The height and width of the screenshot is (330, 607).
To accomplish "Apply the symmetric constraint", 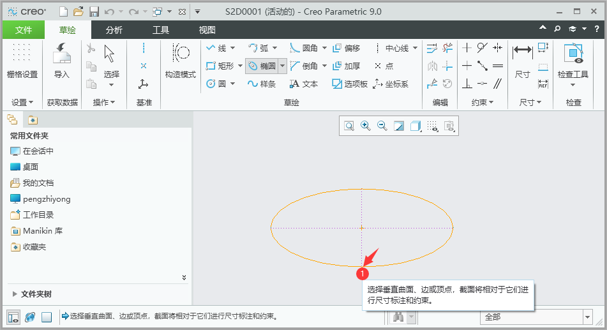I will click(497, 48).
